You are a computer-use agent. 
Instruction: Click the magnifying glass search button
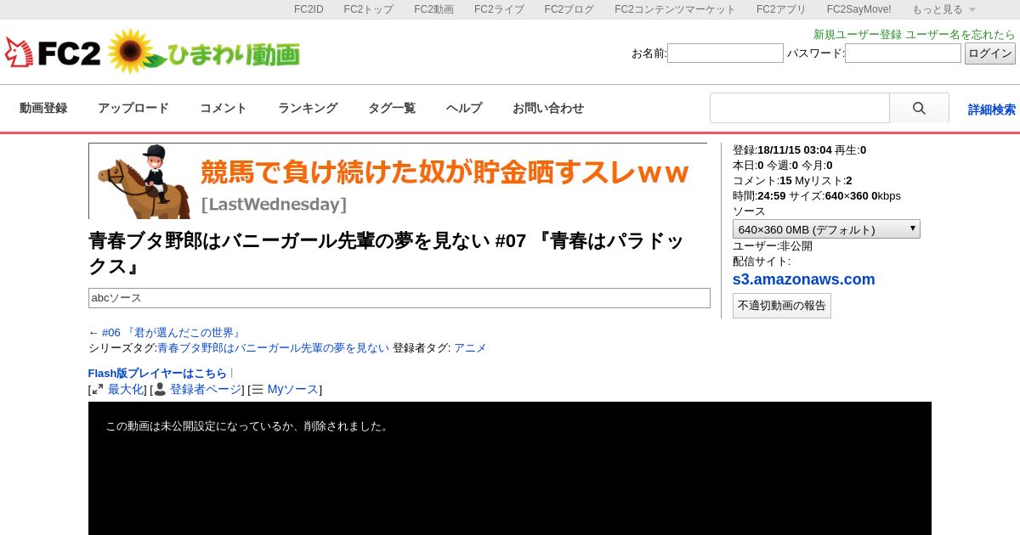(919, 108)
